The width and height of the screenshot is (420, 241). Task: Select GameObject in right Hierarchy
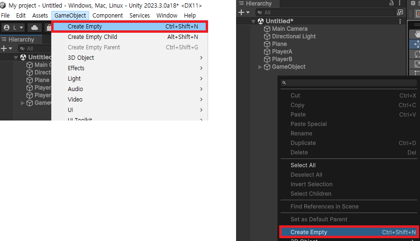click(x=289, y=67)
